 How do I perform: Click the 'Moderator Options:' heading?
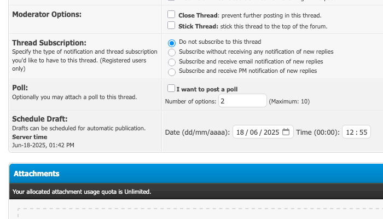(x=47, y=14)
